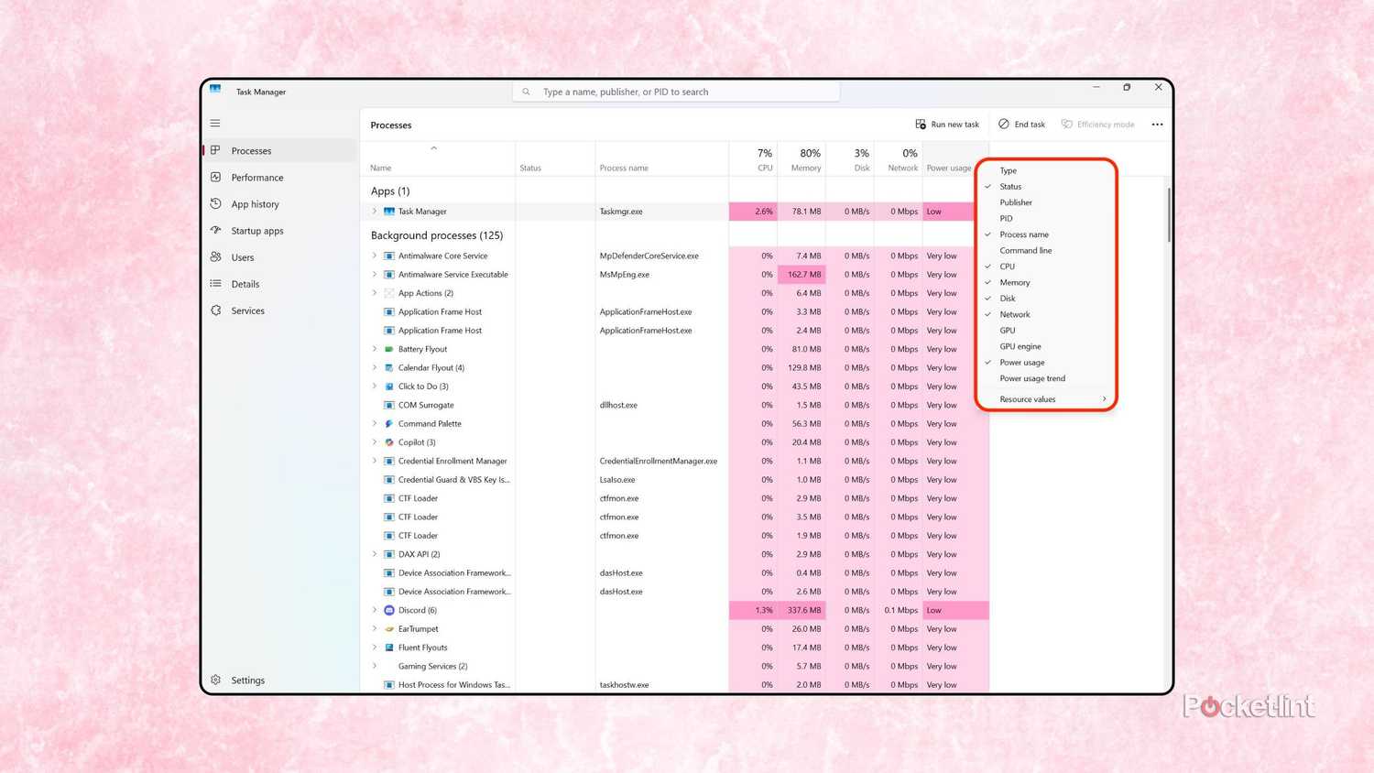Enable the Publisher column option
The image size is (1374, 773).
1016,202
